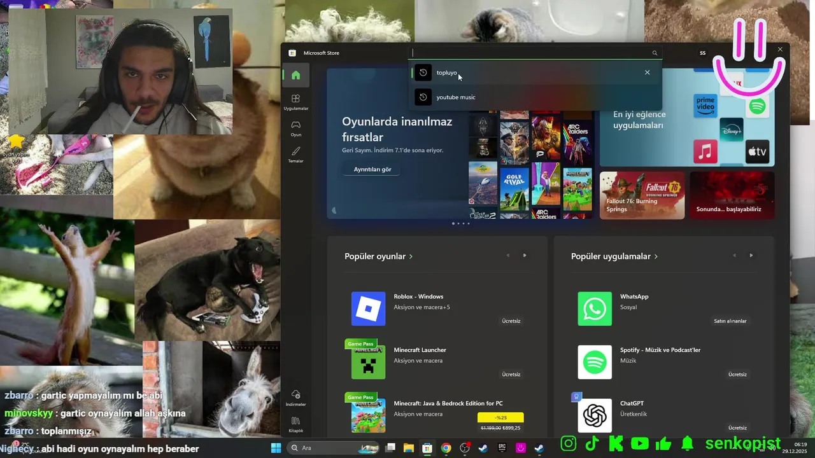Click the search magnifier icon in Store
Viewport: 815px width, 458px height.
pyautogui.click(x=655, y=53)
